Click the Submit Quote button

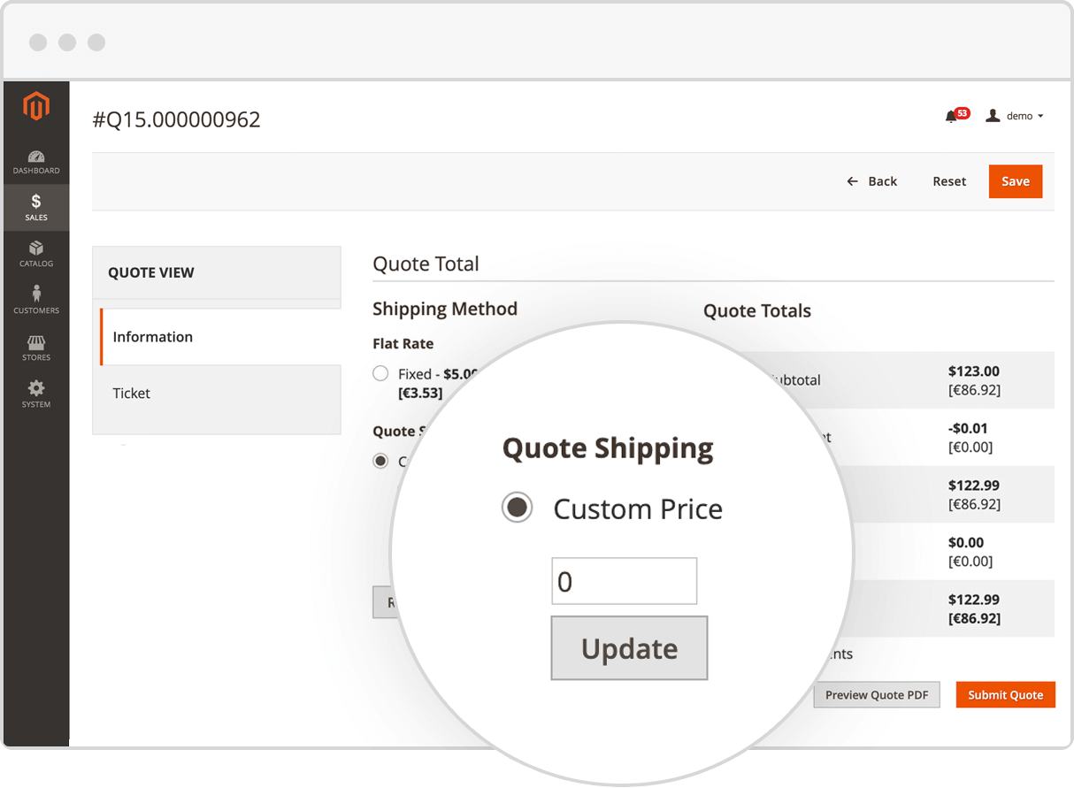coord(1005,695)
